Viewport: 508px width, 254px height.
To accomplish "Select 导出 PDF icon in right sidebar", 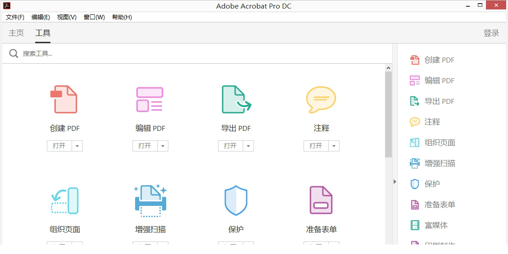I will tap(415, 101).
